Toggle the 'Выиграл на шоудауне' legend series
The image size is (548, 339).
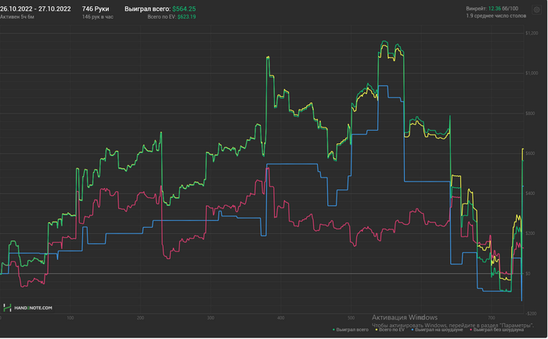[x=437, y=330]
